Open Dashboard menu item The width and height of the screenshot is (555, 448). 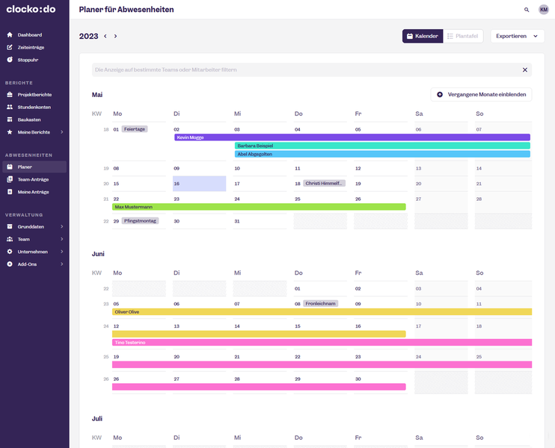tap(34, 34)
